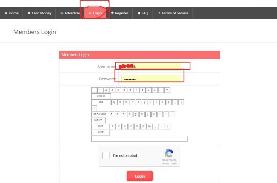
Task: Open the FAQ page
Action: (x=143, y=13)
